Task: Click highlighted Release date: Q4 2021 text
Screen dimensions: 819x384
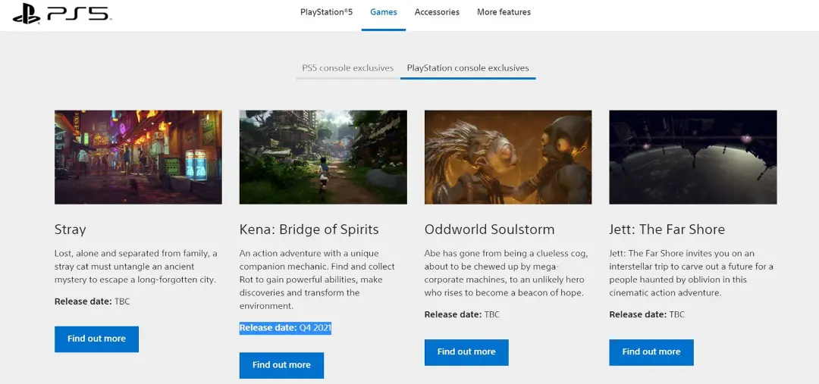Action: [x=285, y=328]
